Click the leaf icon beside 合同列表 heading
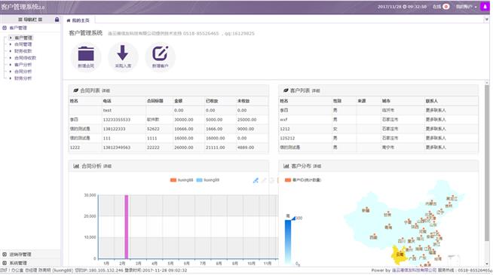This screenshot has height=275, width=493. (x=75, y=90)
